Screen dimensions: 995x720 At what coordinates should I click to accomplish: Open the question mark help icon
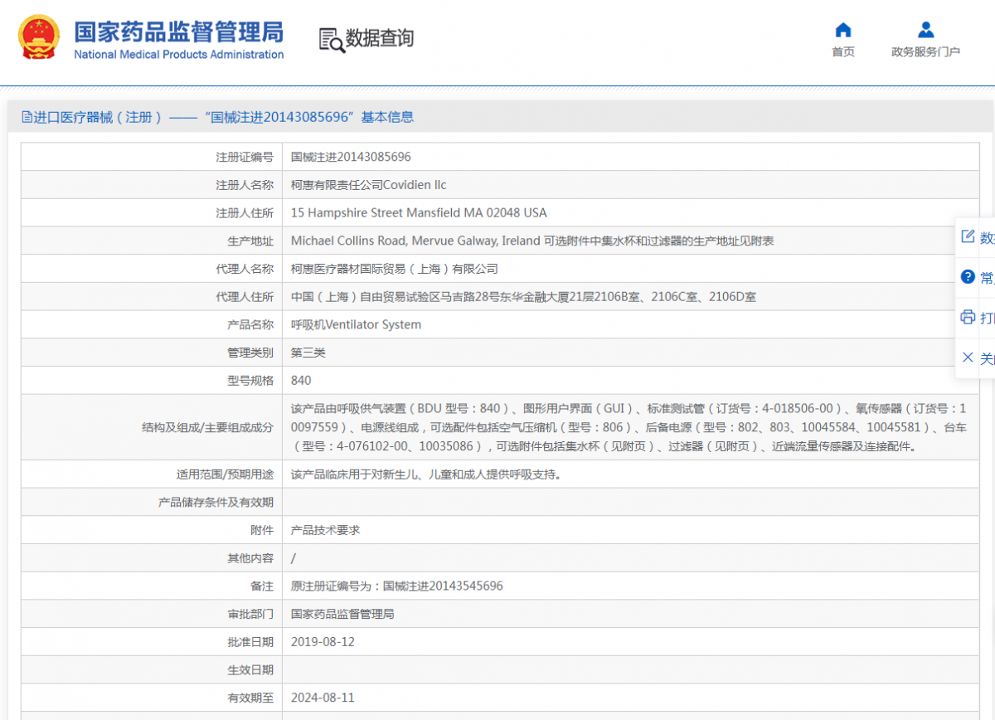point(968,277)
